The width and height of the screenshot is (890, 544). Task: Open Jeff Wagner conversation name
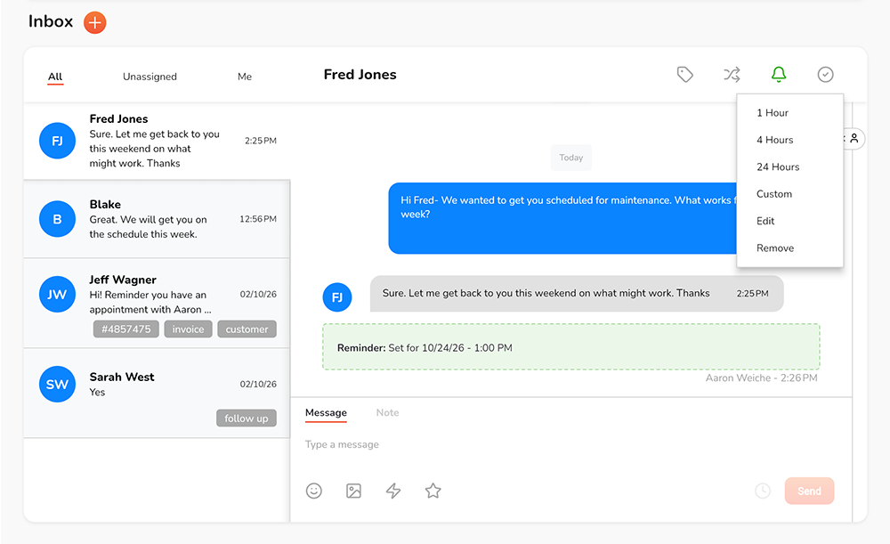pos(123,280)
